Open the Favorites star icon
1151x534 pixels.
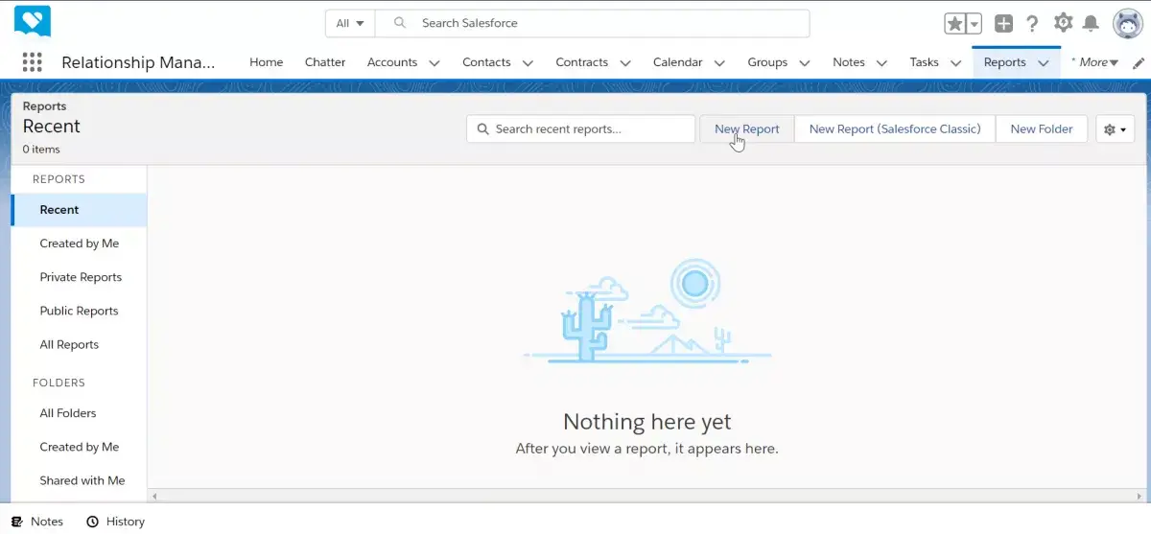955,24
